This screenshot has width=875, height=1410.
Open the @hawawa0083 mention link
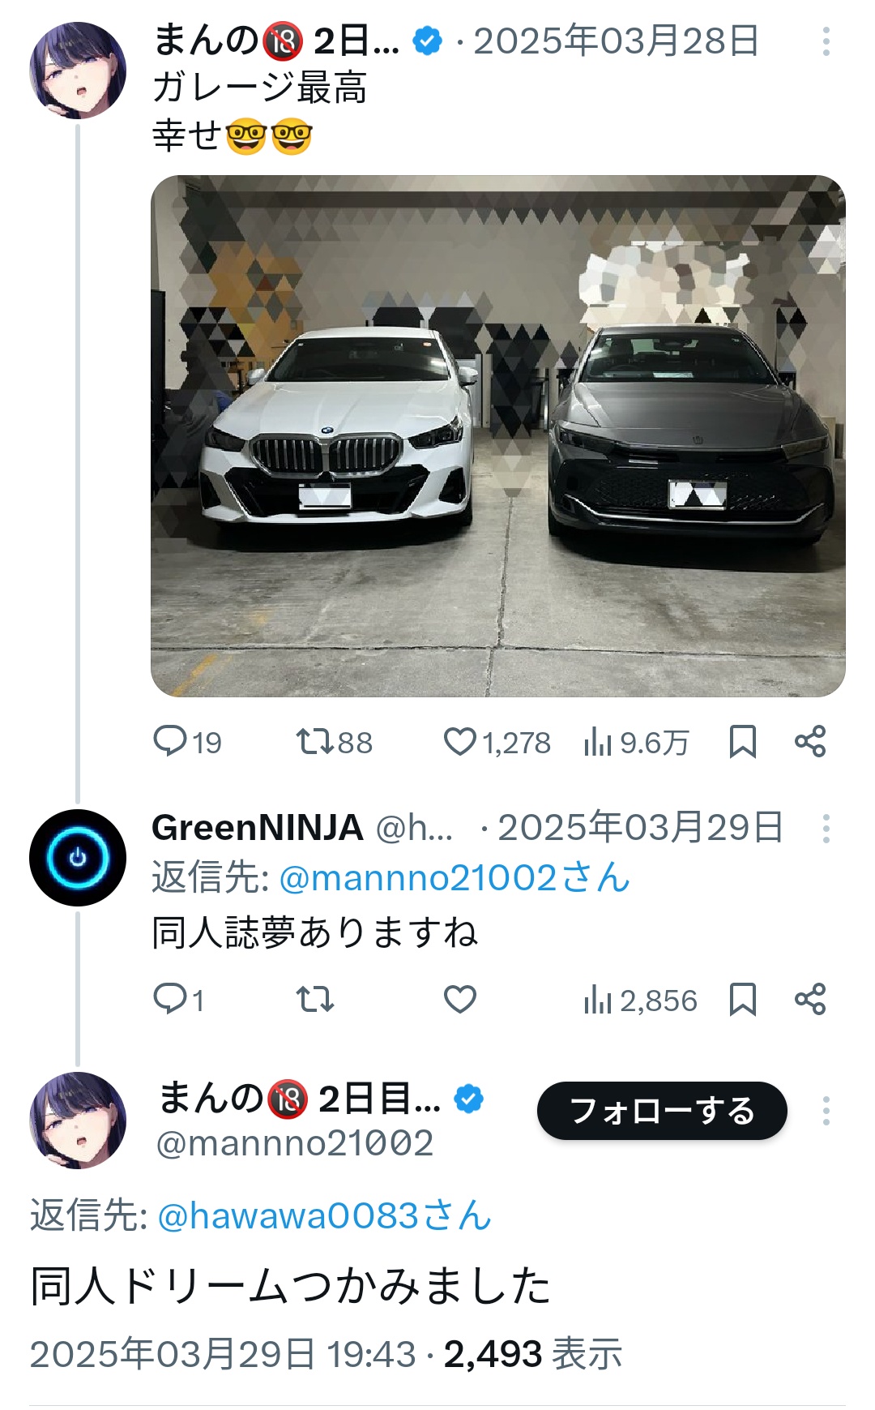324,1216
